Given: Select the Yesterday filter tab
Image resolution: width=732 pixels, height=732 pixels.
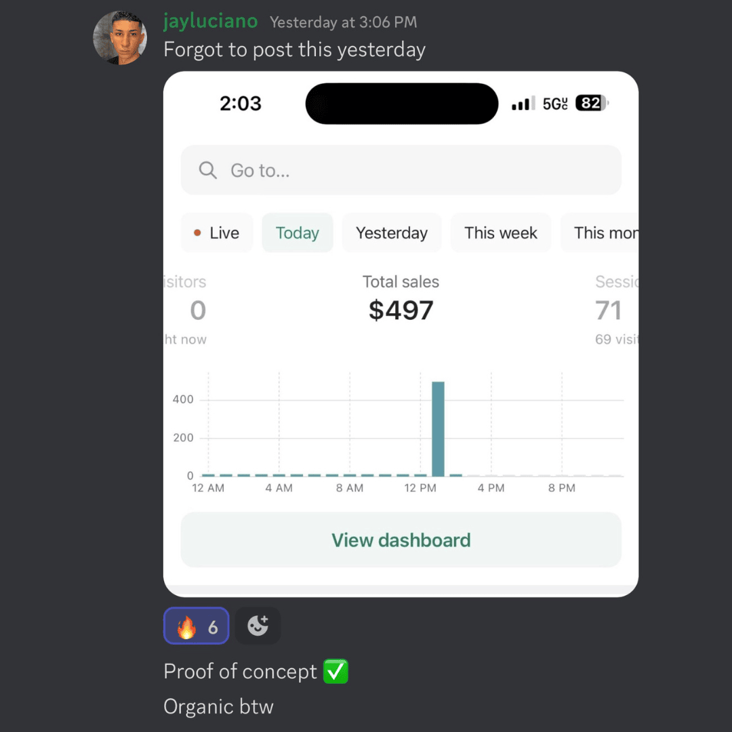Looking at the screenshot, I should (392, 233).
